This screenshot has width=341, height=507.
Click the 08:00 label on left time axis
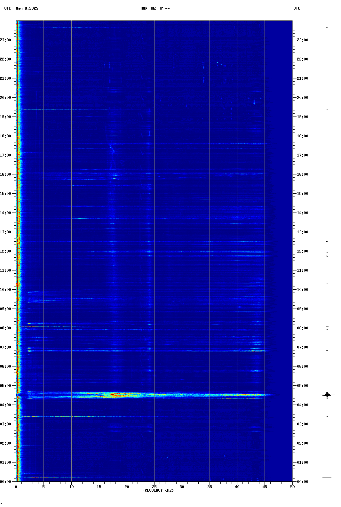coord(5,328)
